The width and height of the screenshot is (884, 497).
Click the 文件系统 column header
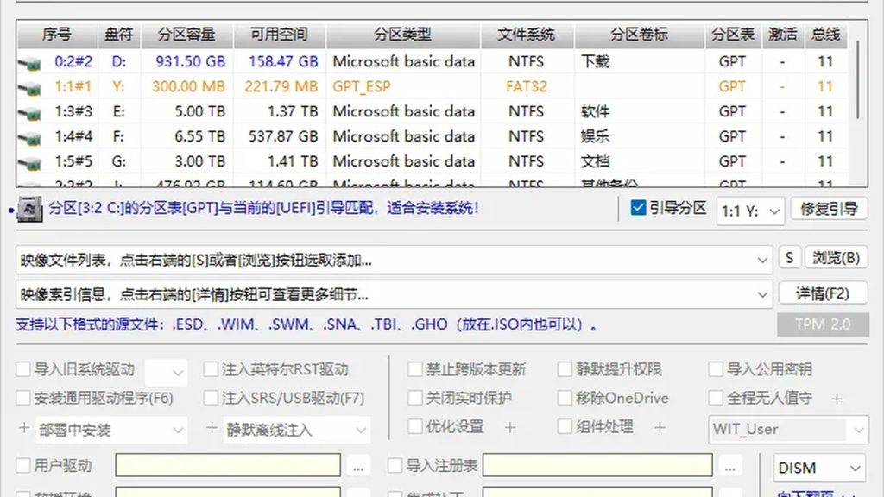(527, 35)
